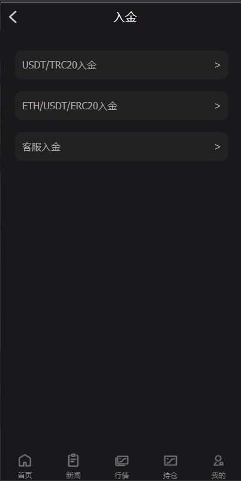241x481 pixels.
Task: Open the 我的 profile icon
Action: point(219,461)
